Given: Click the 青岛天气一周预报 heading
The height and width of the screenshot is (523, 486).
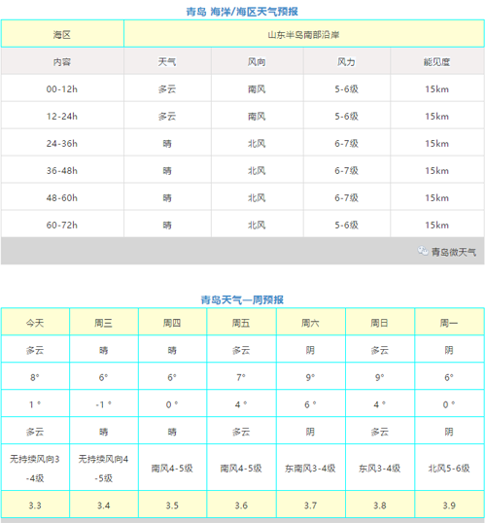Looking at the screenshot, I should pyautogui.click(x=242, y=299).
